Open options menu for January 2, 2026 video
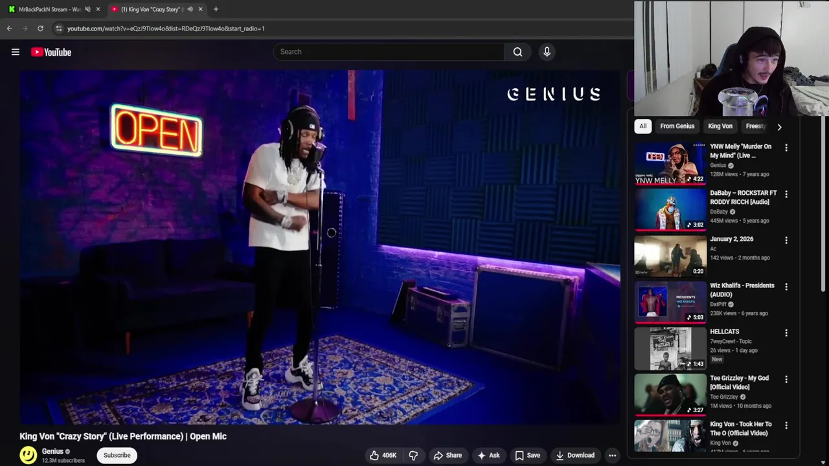The width and height of the screenshot is (829, 466). click(x=786, y=240)
